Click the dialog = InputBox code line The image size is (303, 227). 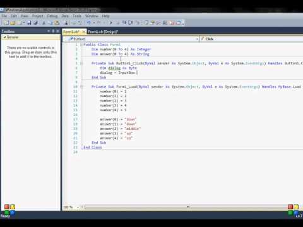(119, 73)
